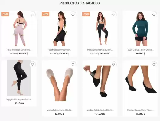Add Buzo Casual Ritchi to wishlist

154,15
